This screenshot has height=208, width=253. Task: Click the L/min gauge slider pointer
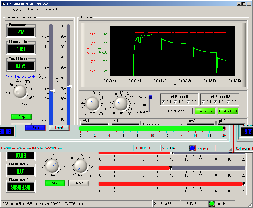click(52, 91)
